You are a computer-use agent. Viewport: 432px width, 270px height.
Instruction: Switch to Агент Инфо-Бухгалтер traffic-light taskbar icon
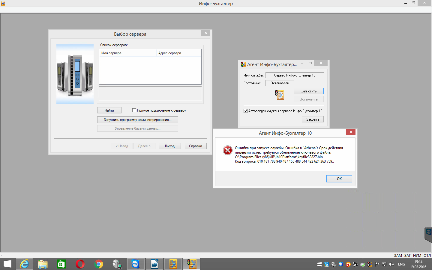[x=192, y=264]
